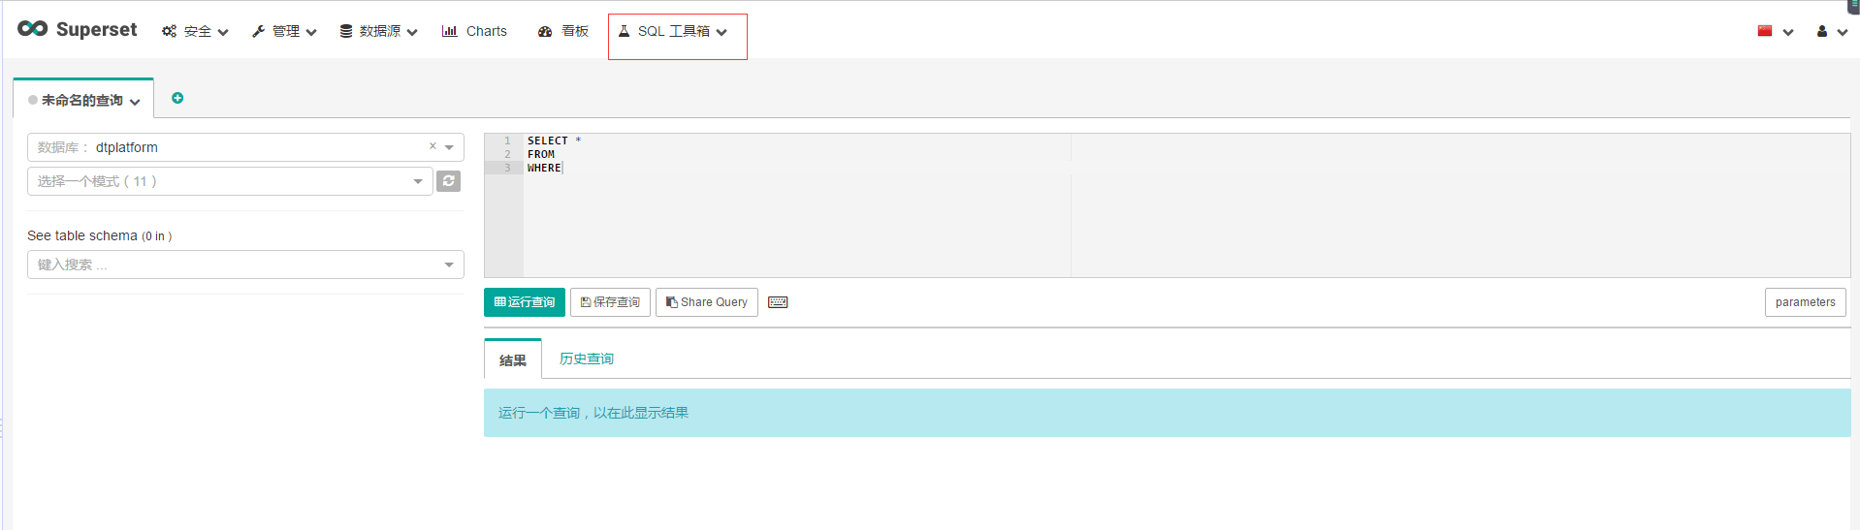Screen dimensions: 1860x530
Task: Click the refresh schema list icon
Action: (x=448, y=181)
